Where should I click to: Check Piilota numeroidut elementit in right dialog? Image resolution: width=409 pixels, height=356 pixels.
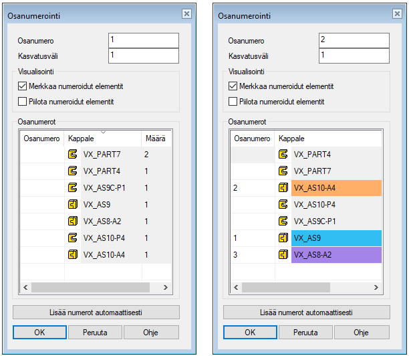click(x=233, y=102)
